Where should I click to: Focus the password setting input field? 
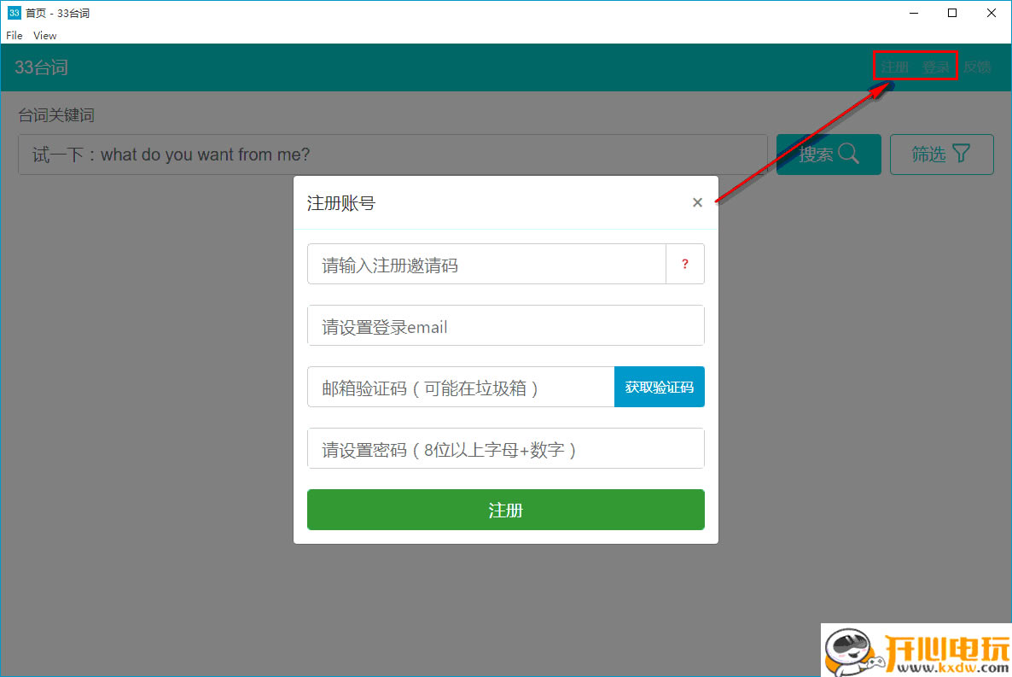[x=505, y=448]
